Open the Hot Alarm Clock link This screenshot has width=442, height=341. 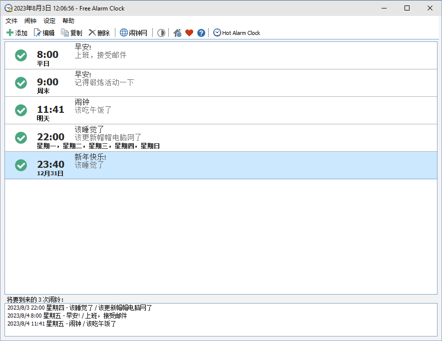237,33
